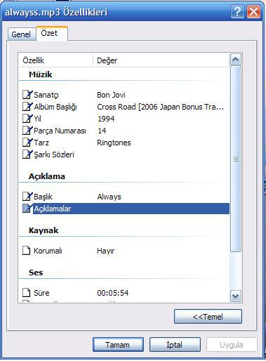The width and height of the screenshot is (266, 361).
Task: Click the Süre property label
Action: 41,293
